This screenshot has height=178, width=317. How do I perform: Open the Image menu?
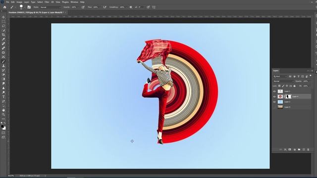(19, 2)
